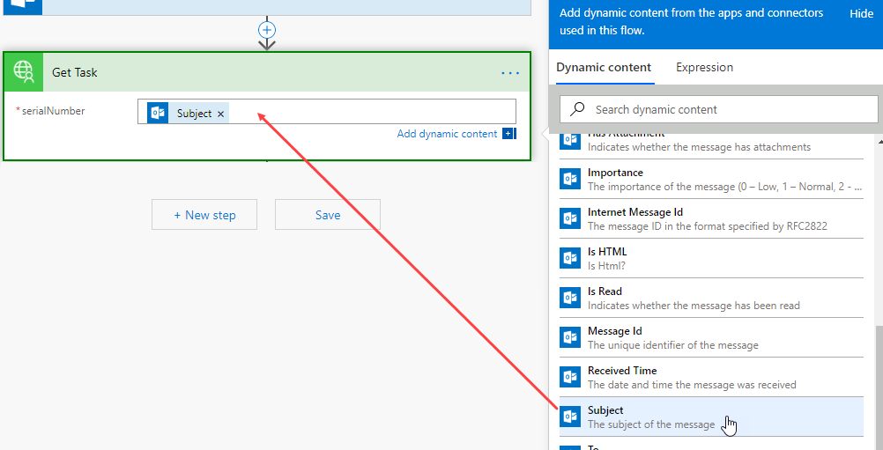This screenshot has width=883, height=450.
Task: Click the Add dynamic content link
Action: (447, 134)
